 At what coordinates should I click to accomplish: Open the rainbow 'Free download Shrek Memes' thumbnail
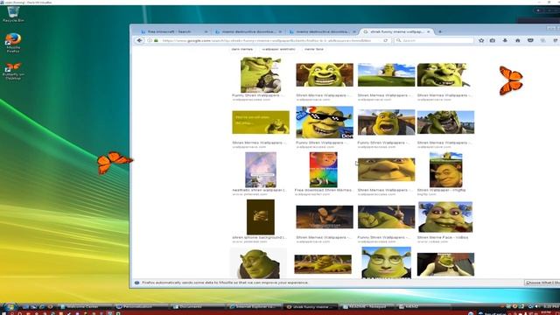[323, 170]
